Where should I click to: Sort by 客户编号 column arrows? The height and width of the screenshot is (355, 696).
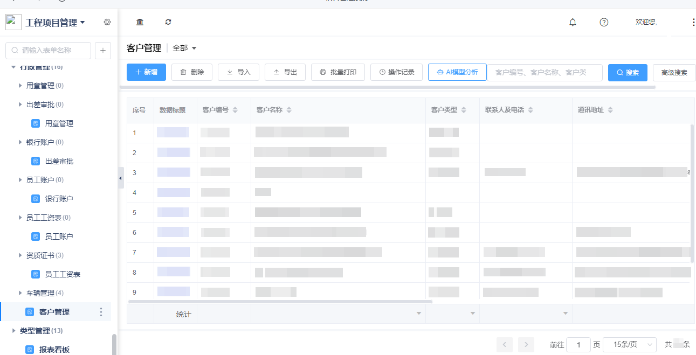click(235, 110)
